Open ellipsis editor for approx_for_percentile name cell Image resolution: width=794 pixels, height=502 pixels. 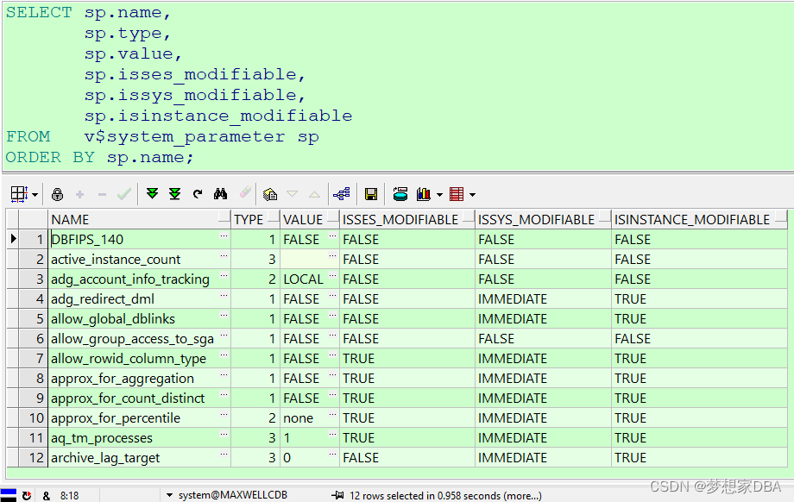click(x=224, y=414)
